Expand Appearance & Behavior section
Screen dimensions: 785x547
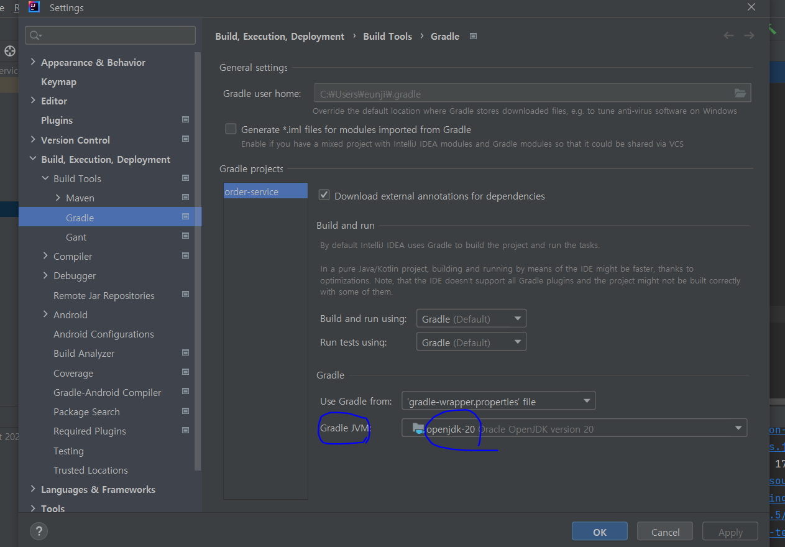tap(33, 62)
